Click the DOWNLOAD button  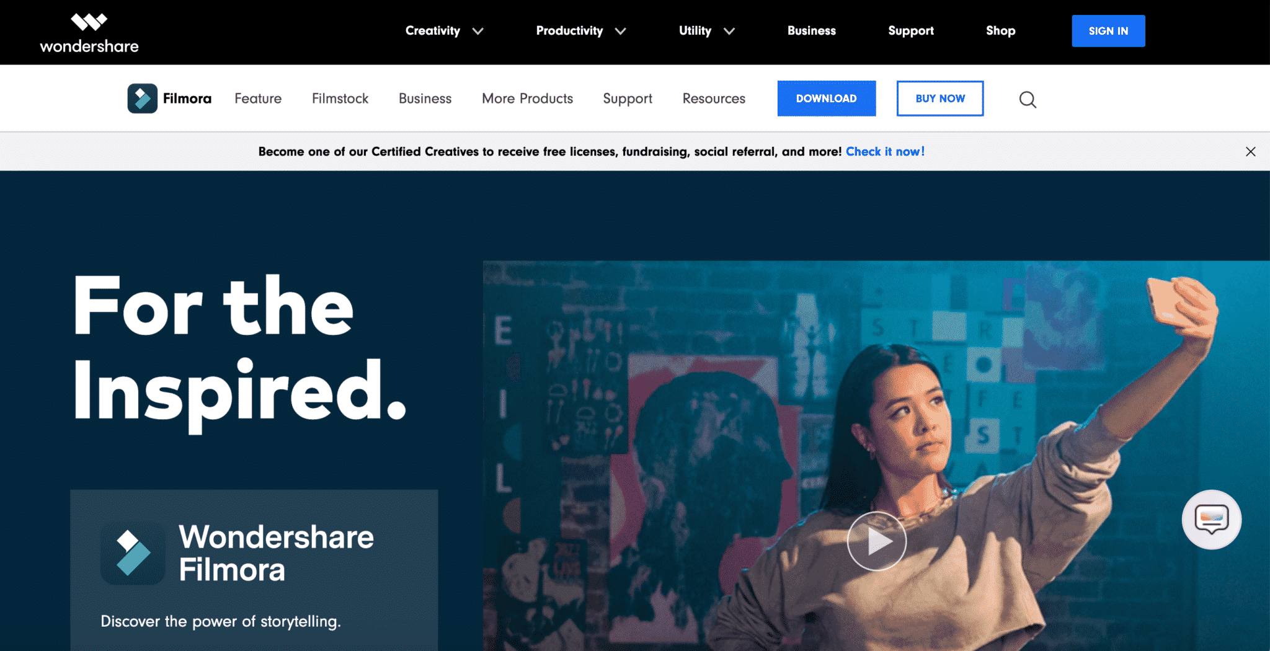pos(826,98)
